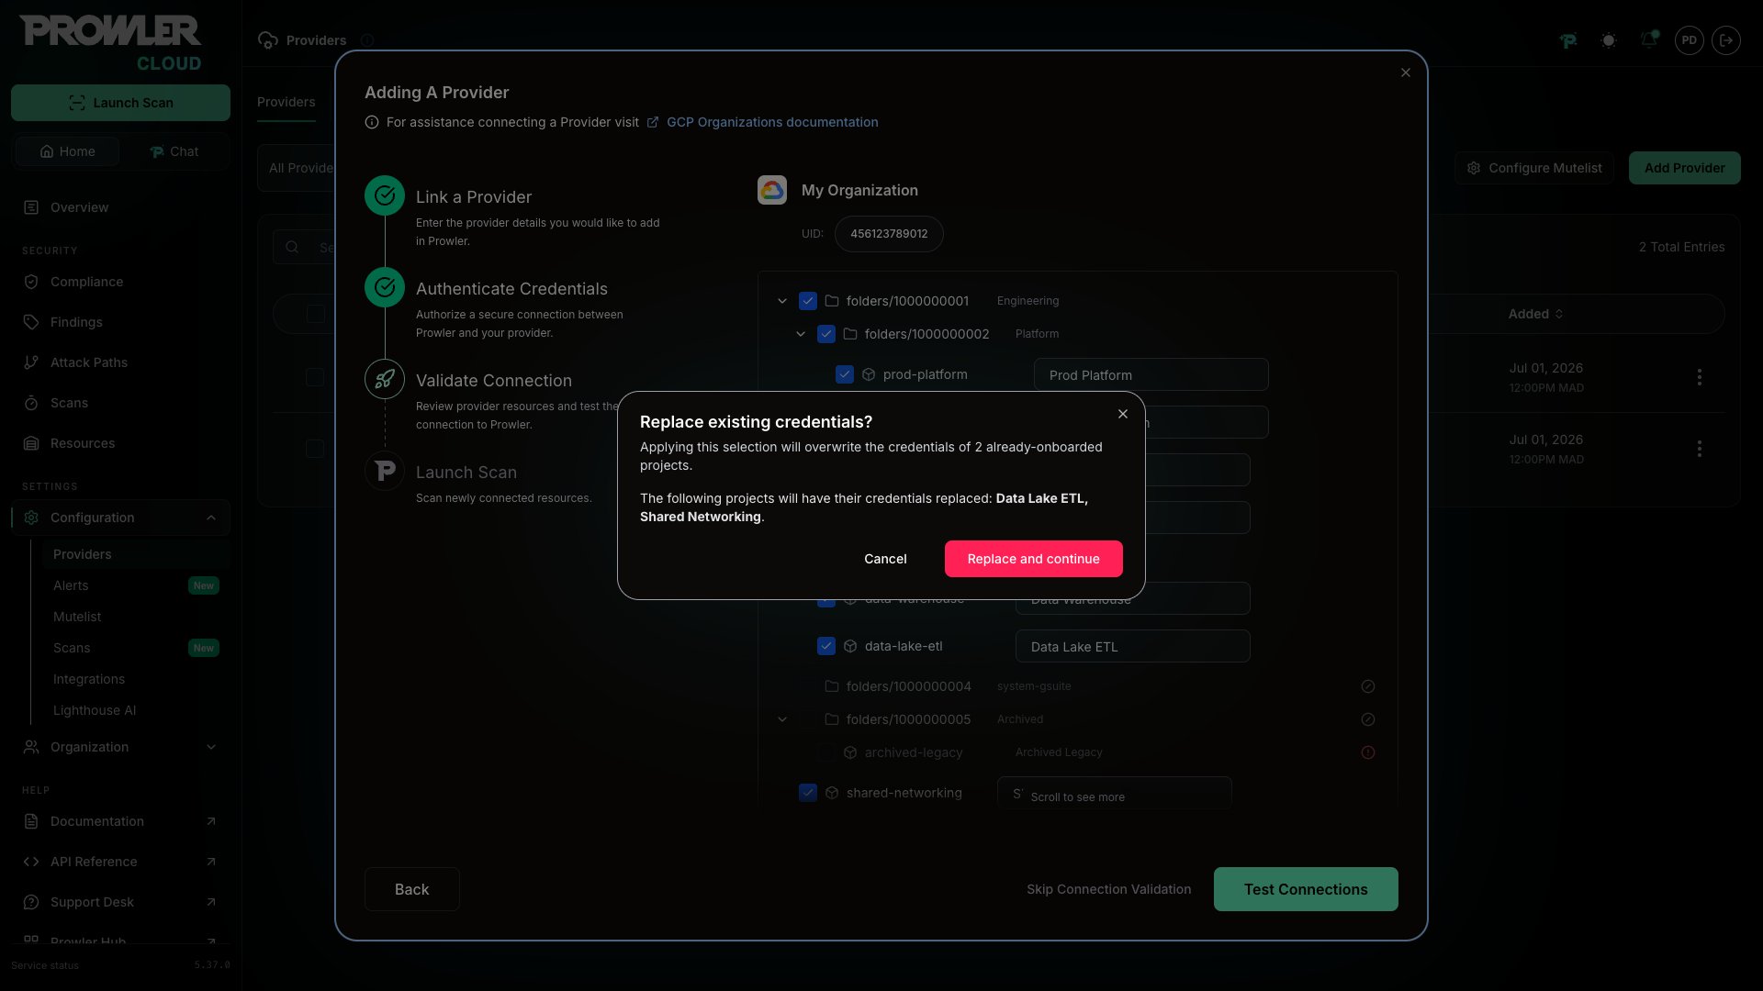Go Back in provider wizard
The image size is (1763, 991).
[411, 889]
